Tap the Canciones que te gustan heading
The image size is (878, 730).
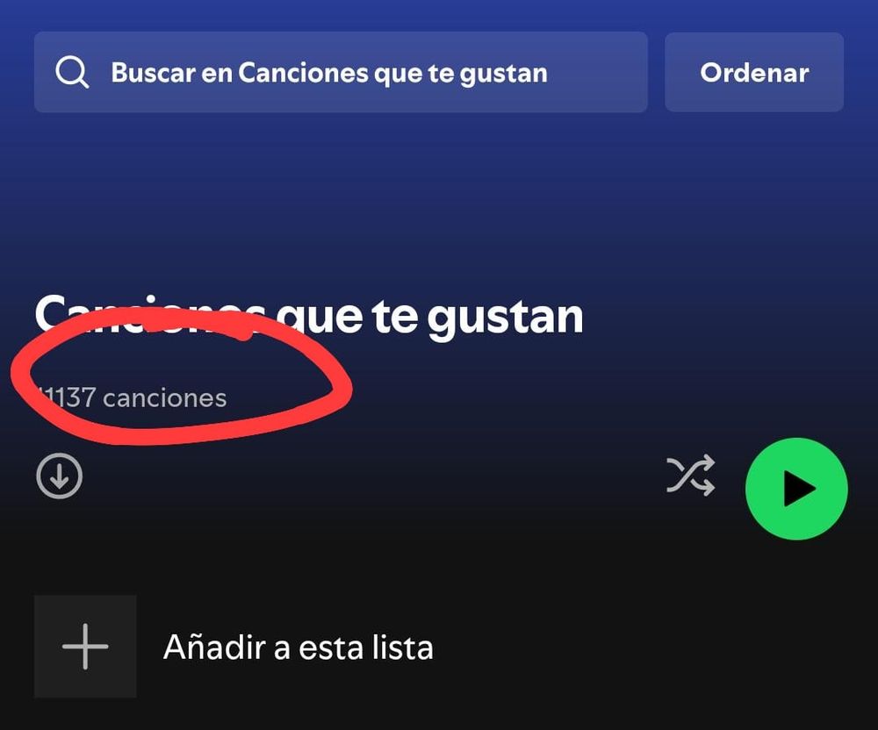309,317
